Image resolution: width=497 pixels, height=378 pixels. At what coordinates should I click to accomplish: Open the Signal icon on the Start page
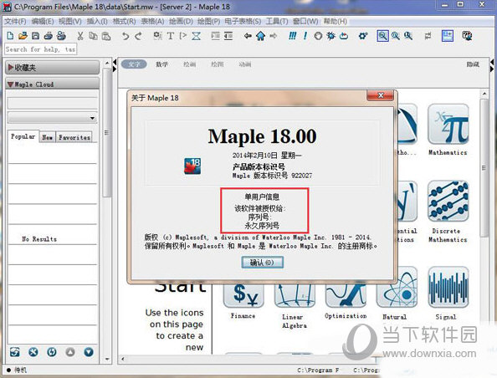coord(448,287)
